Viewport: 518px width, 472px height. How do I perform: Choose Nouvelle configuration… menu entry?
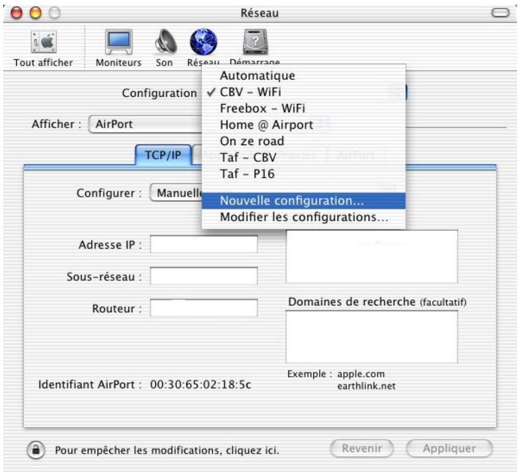(303, 201)
